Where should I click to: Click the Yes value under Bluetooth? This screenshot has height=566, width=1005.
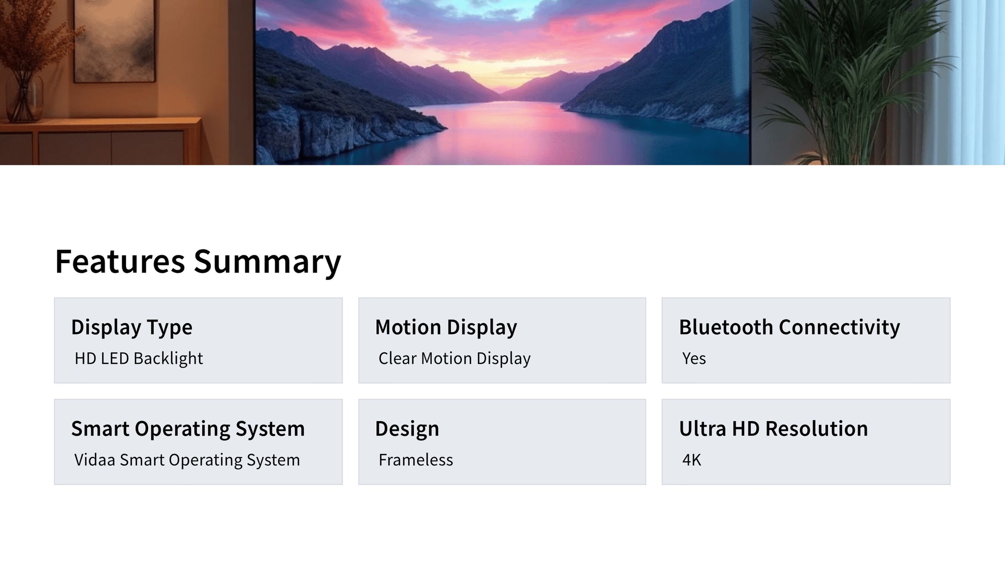point(694,358)
